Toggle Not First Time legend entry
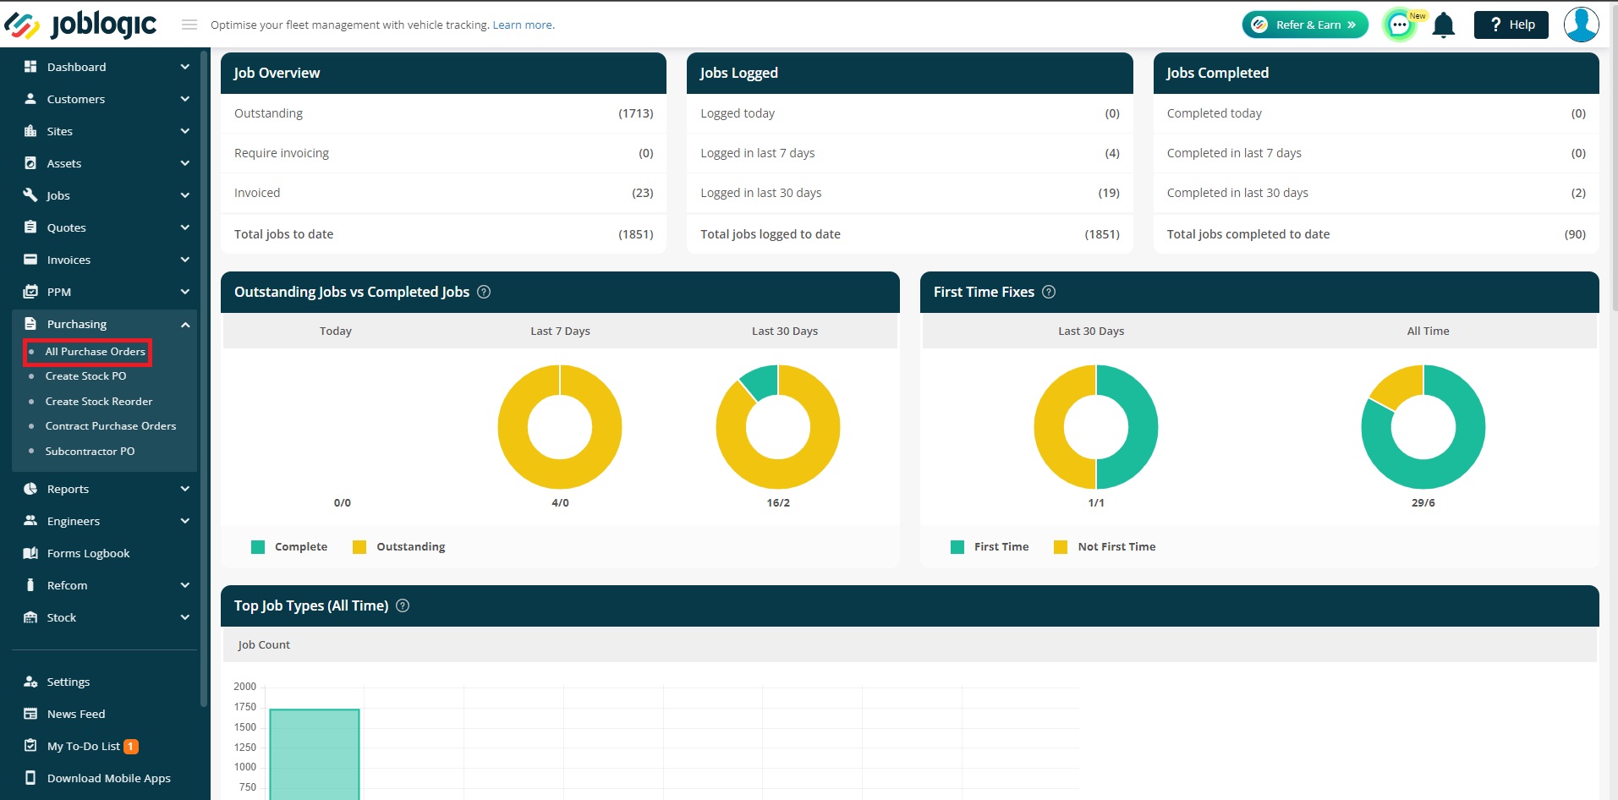Screen dimensions: 1618x800 click(1105, 547)
